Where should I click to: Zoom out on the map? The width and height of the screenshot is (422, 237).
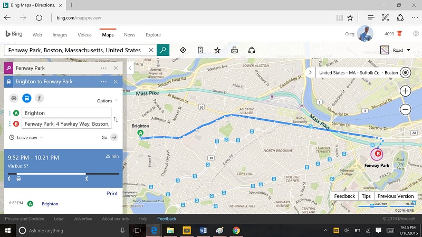405,109
